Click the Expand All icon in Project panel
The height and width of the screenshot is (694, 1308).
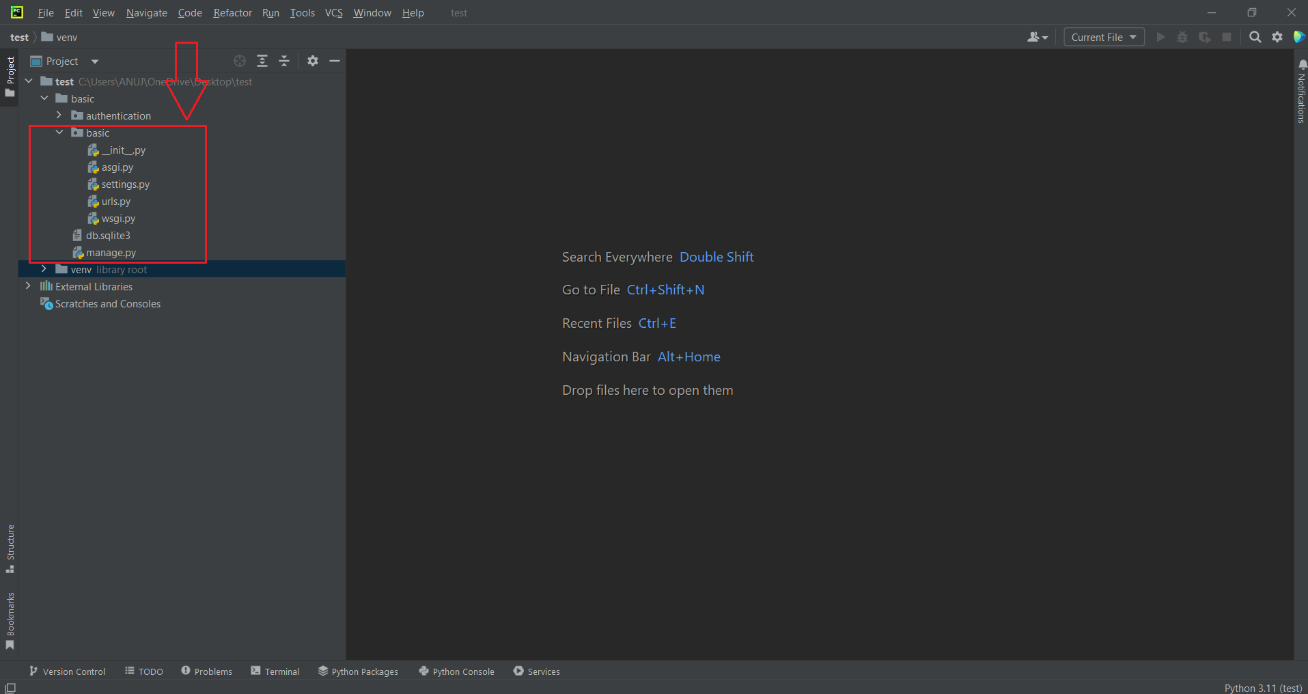click(x=262, y=61)
